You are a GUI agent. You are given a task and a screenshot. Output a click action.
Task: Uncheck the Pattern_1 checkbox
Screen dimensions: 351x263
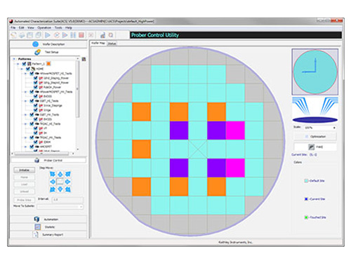24,64
